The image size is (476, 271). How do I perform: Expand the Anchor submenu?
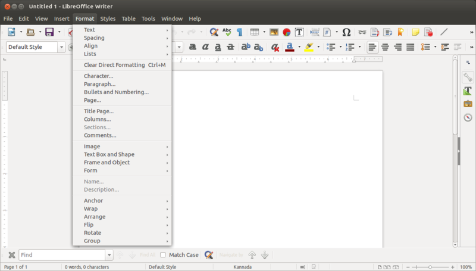[x=122, y=201]
